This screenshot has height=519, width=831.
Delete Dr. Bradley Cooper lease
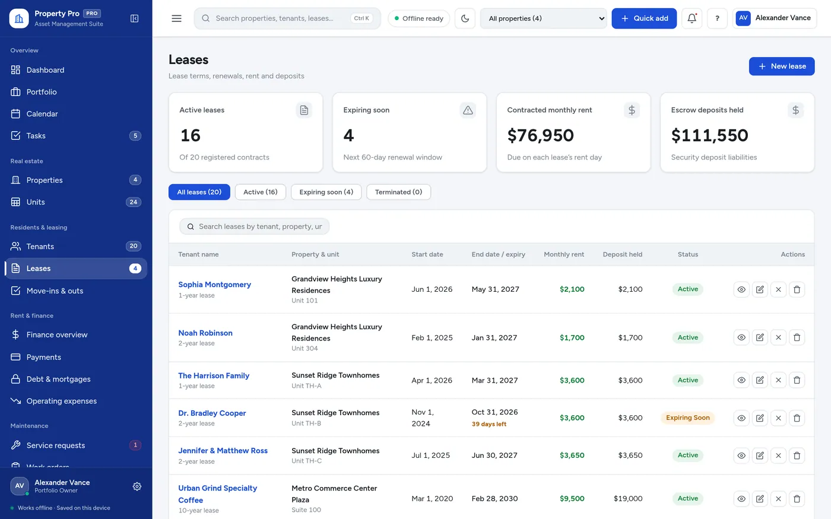click(797, 418)
